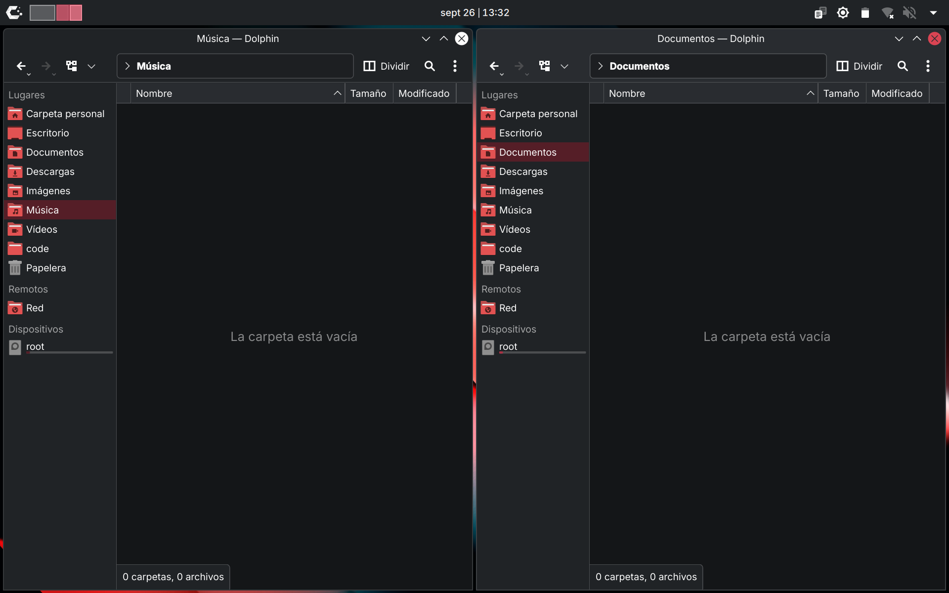The height and width of the screenshot is (593, 949).
Task: Select Música in Documentos window sidebar
Action: [x=533, y=210]
